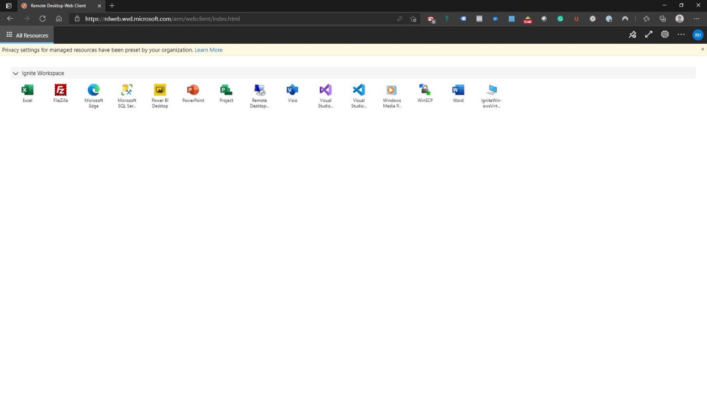Click the unpin icon in web client header
707x398 pixels.
(632, 34)
